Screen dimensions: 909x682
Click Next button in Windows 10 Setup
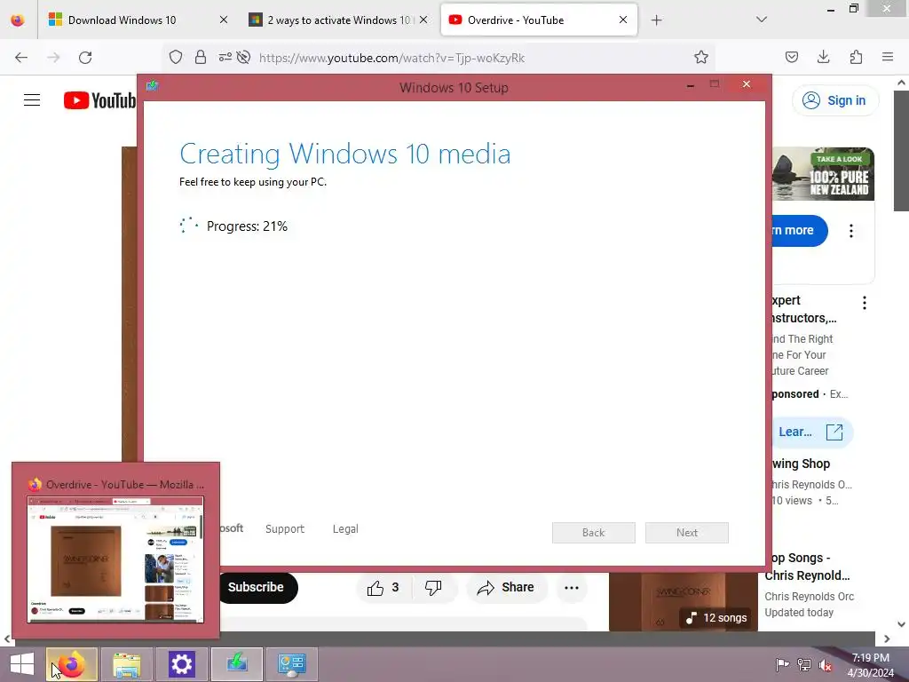pos(687,533)
